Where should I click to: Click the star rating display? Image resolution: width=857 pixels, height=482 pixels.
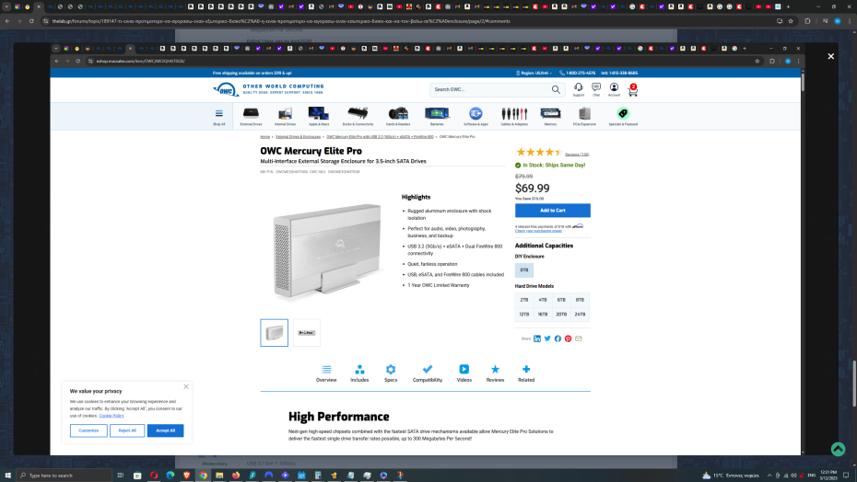(x=539, y=153)
